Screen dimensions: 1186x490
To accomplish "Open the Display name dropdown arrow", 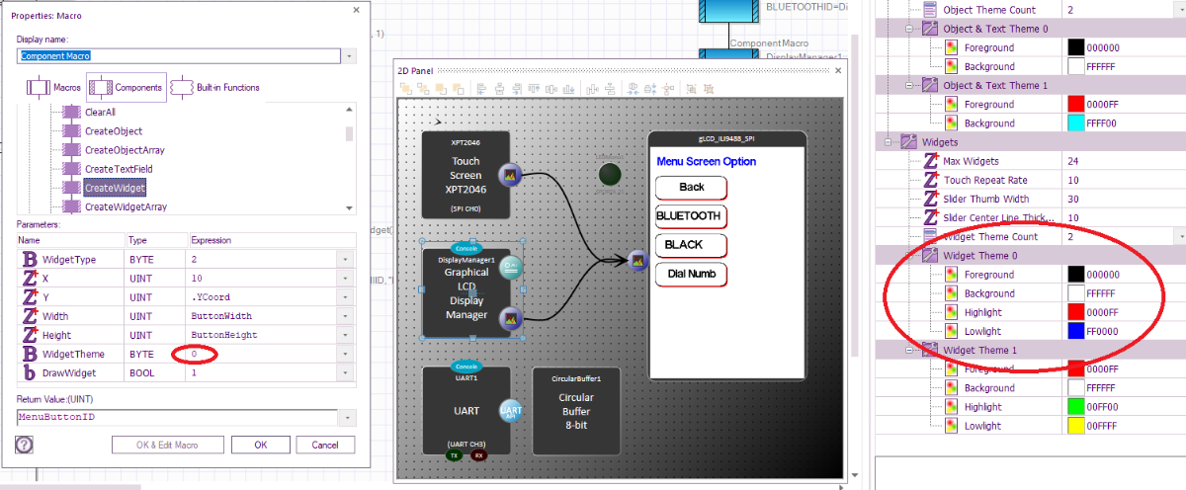I will tap(348, 56).
